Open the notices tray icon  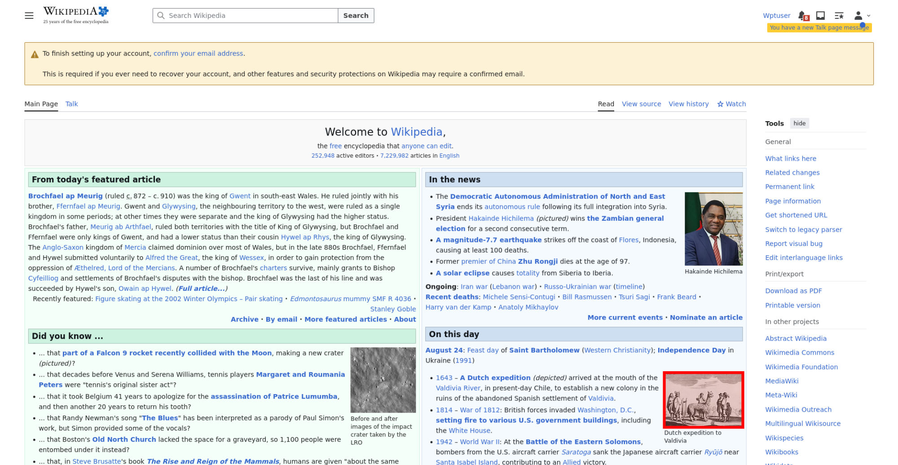pos(820,16)
